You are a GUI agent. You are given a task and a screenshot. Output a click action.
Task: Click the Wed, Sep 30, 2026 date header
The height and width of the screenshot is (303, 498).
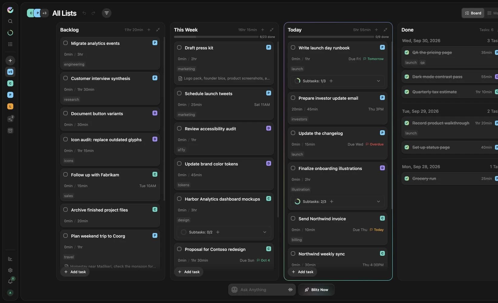(x=421, y=41)
